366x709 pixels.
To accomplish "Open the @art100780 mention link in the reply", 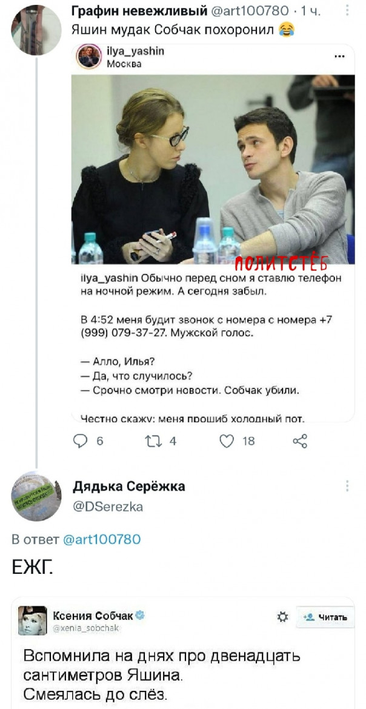I will click(x=100, y=539).
